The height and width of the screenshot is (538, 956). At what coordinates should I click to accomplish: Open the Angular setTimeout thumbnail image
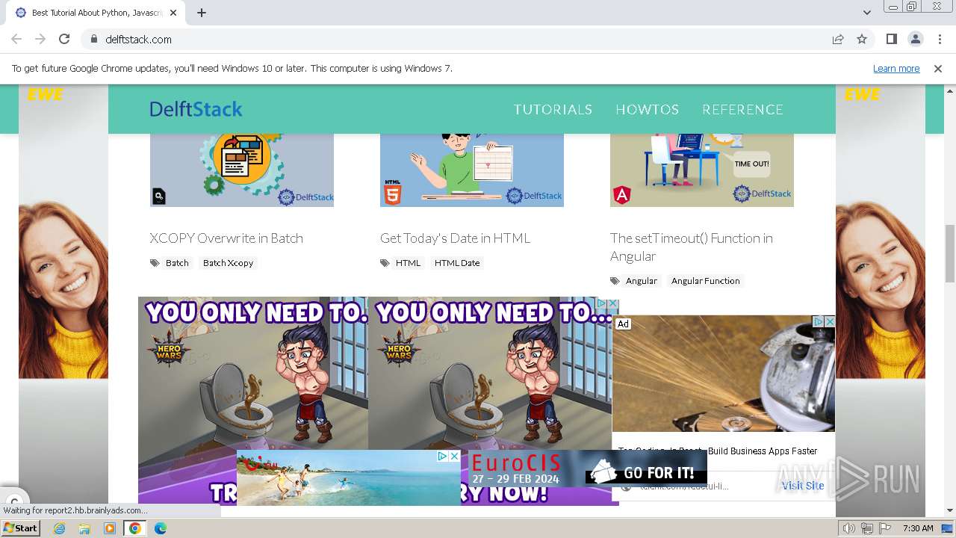701,170
